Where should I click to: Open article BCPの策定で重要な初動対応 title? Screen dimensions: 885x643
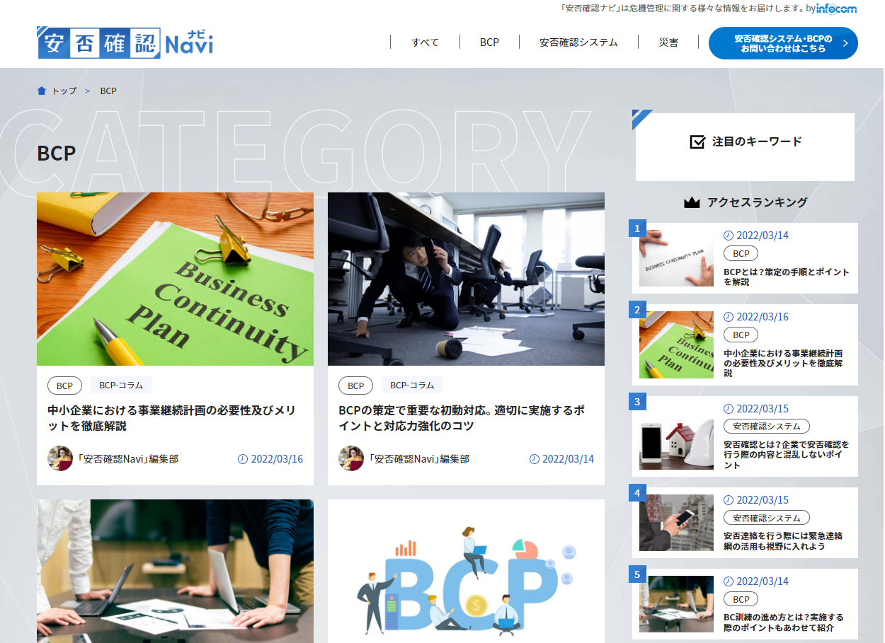(x=462, y=418)
